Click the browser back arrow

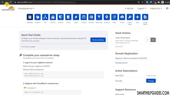pos(3,2)
